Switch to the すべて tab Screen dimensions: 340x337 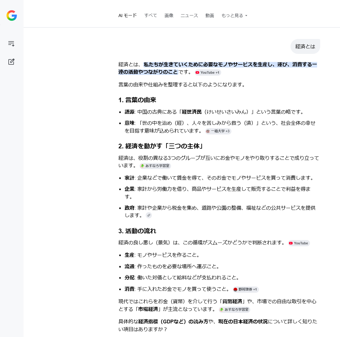click(x=151, y=15)
